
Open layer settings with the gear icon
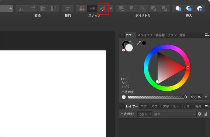coord(200,114)
